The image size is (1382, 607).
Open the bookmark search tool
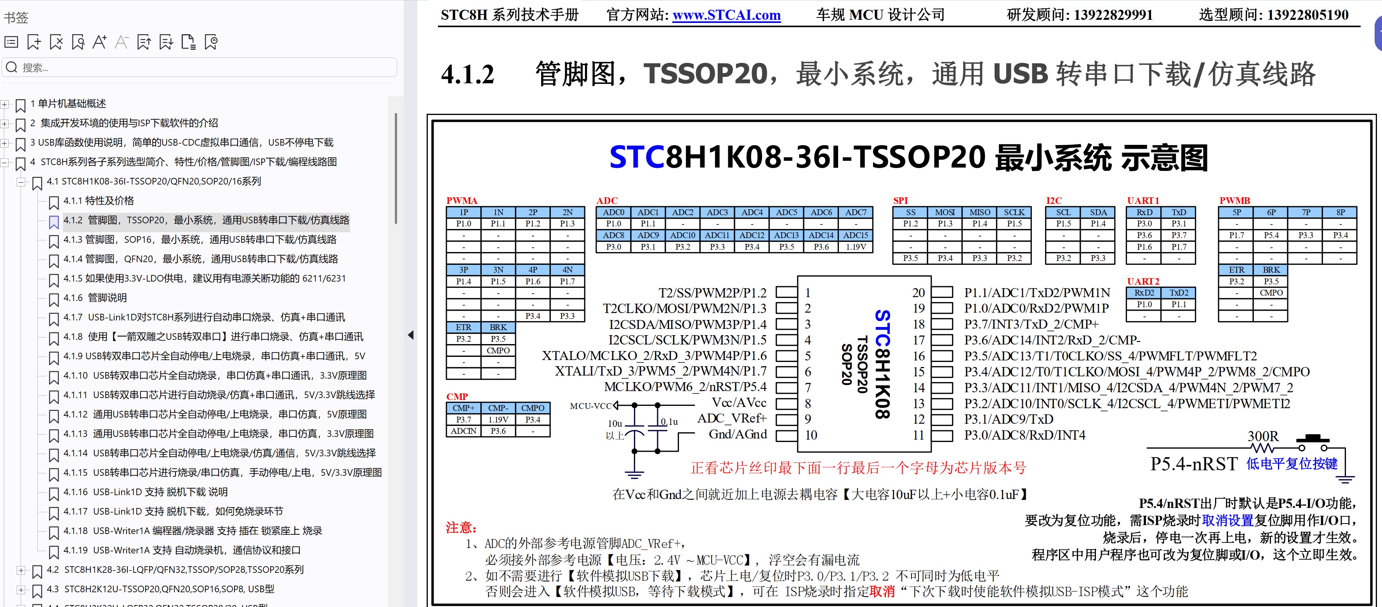[x=78, y=42]
